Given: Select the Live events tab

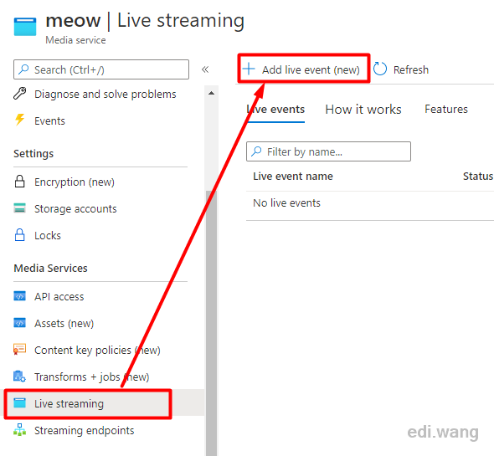Looking at the screenshot, I should [x=275, y=110].
